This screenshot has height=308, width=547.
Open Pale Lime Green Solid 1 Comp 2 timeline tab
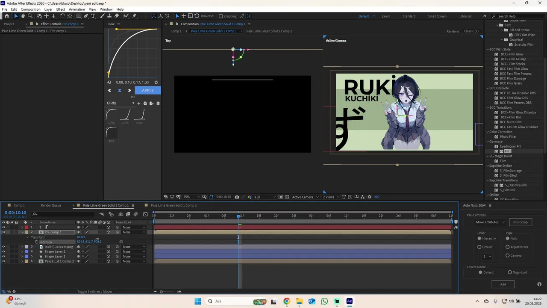[x=174, y=205]
